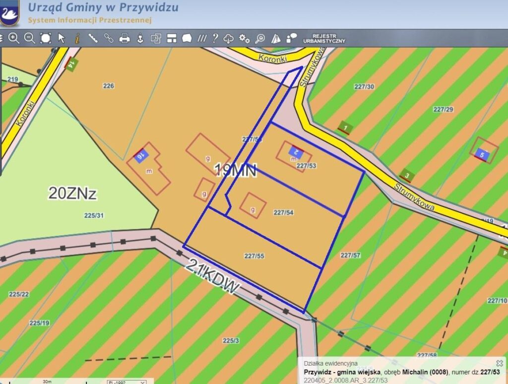Click the search magnifier icon
Screen dimensions: 508x384
click(260, 39)
